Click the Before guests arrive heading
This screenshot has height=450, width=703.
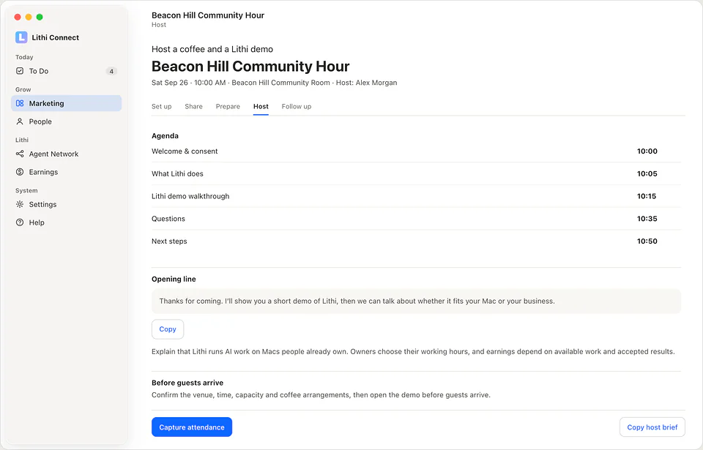click(187, 383)
